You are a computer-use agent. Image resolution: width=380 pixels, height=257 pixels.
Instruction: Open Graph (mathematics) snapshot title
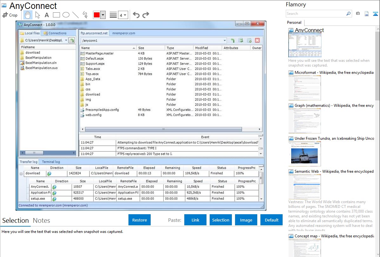pyautogui.click(x=334, y=106)
